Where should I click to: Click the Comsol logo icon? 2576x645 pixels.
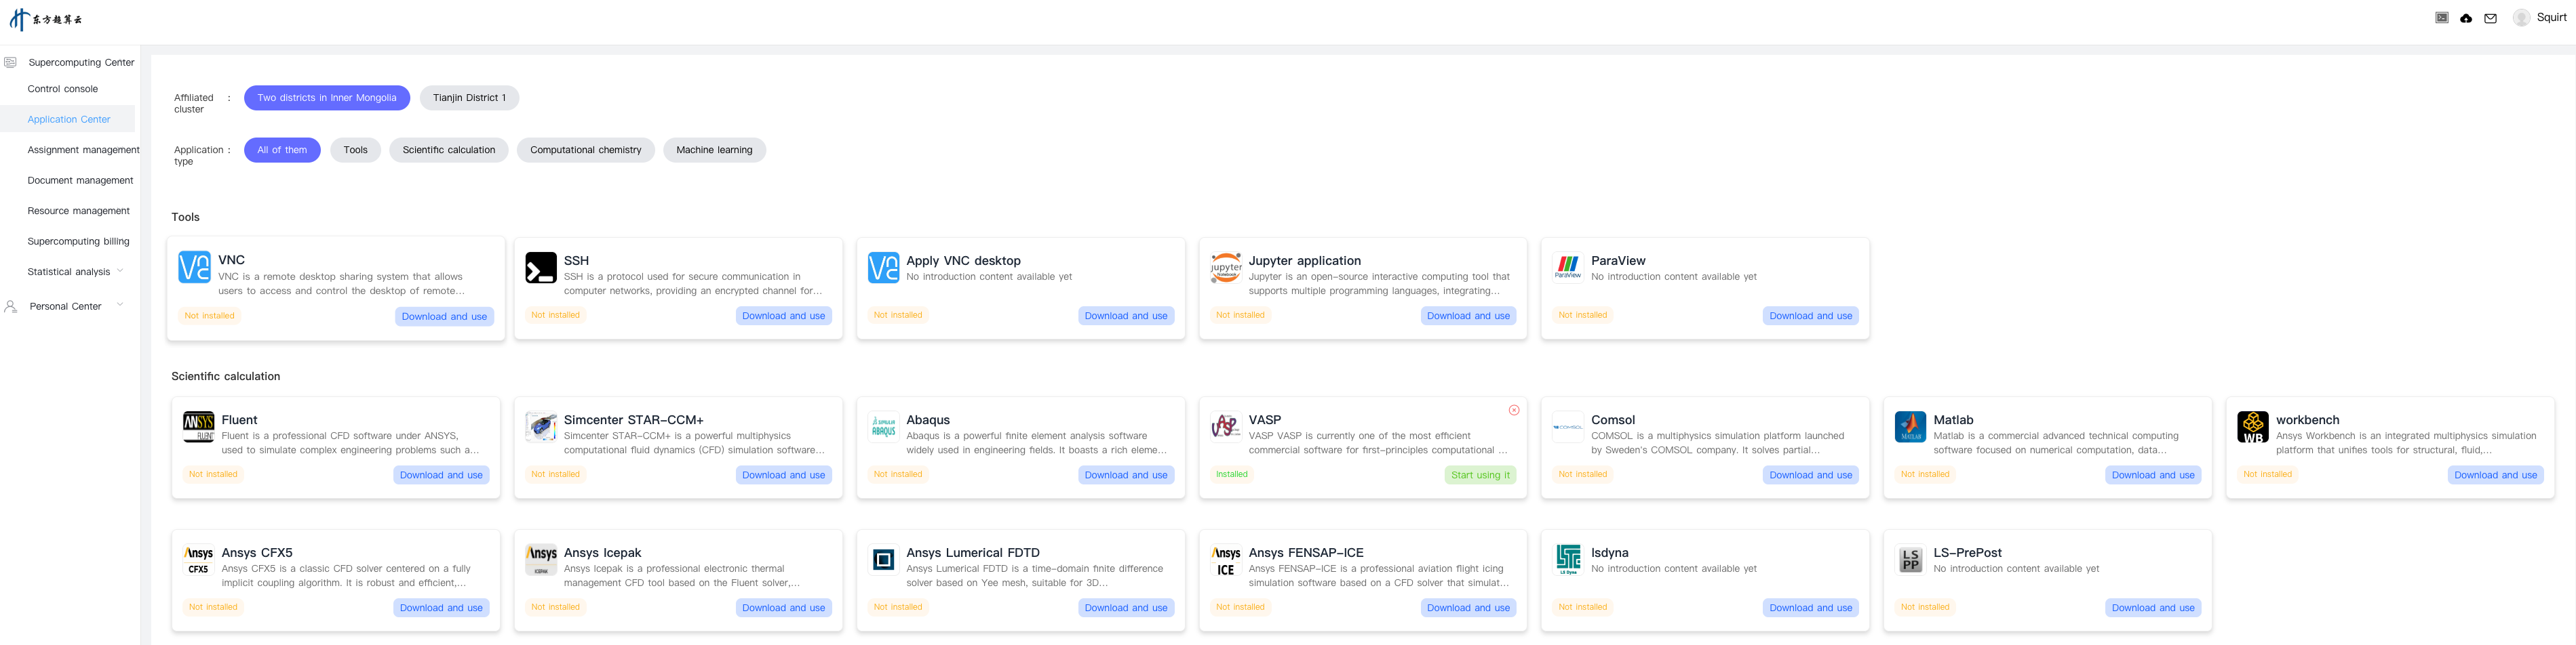(1568, 428)
